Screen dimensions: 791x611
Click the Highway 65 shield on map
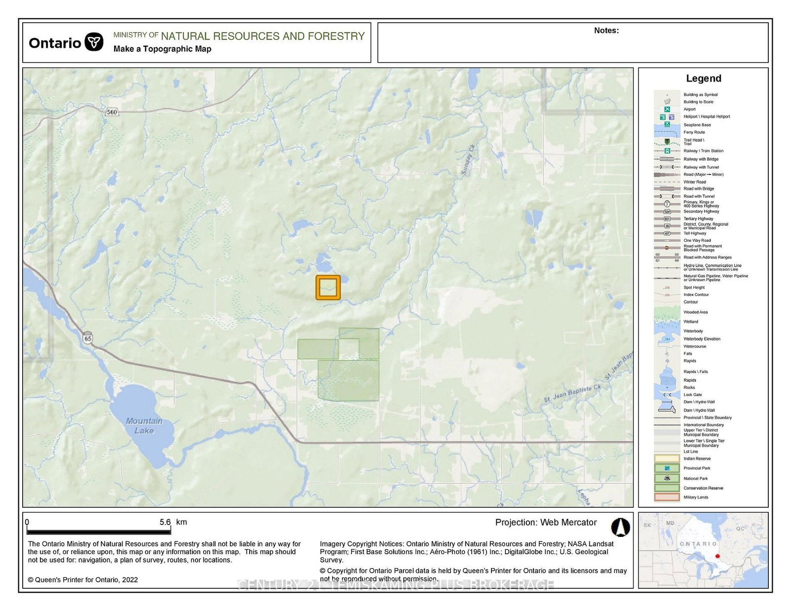[x=88, y=338]
